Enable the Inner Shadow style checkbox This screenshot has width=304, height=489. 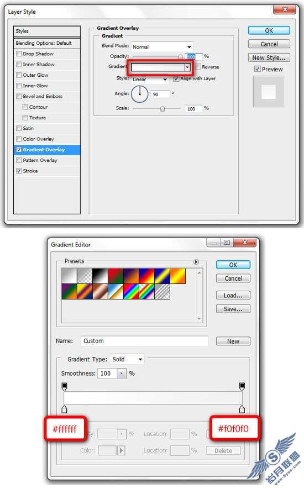click(19, 64)
